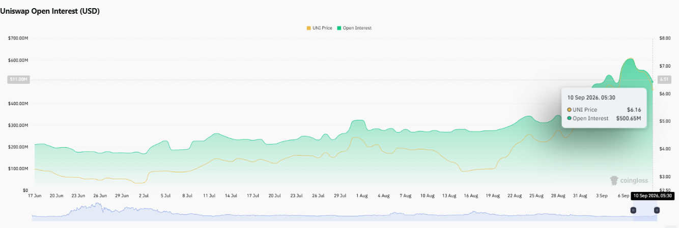The width and height of the screenshot is (679, 228).
Task: Click the 3 Sep date label
Action: pyautogui.click(x=602, y=196)
